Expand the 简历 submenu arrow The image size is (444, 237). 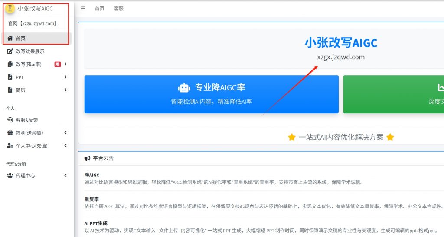click(65, 90)
